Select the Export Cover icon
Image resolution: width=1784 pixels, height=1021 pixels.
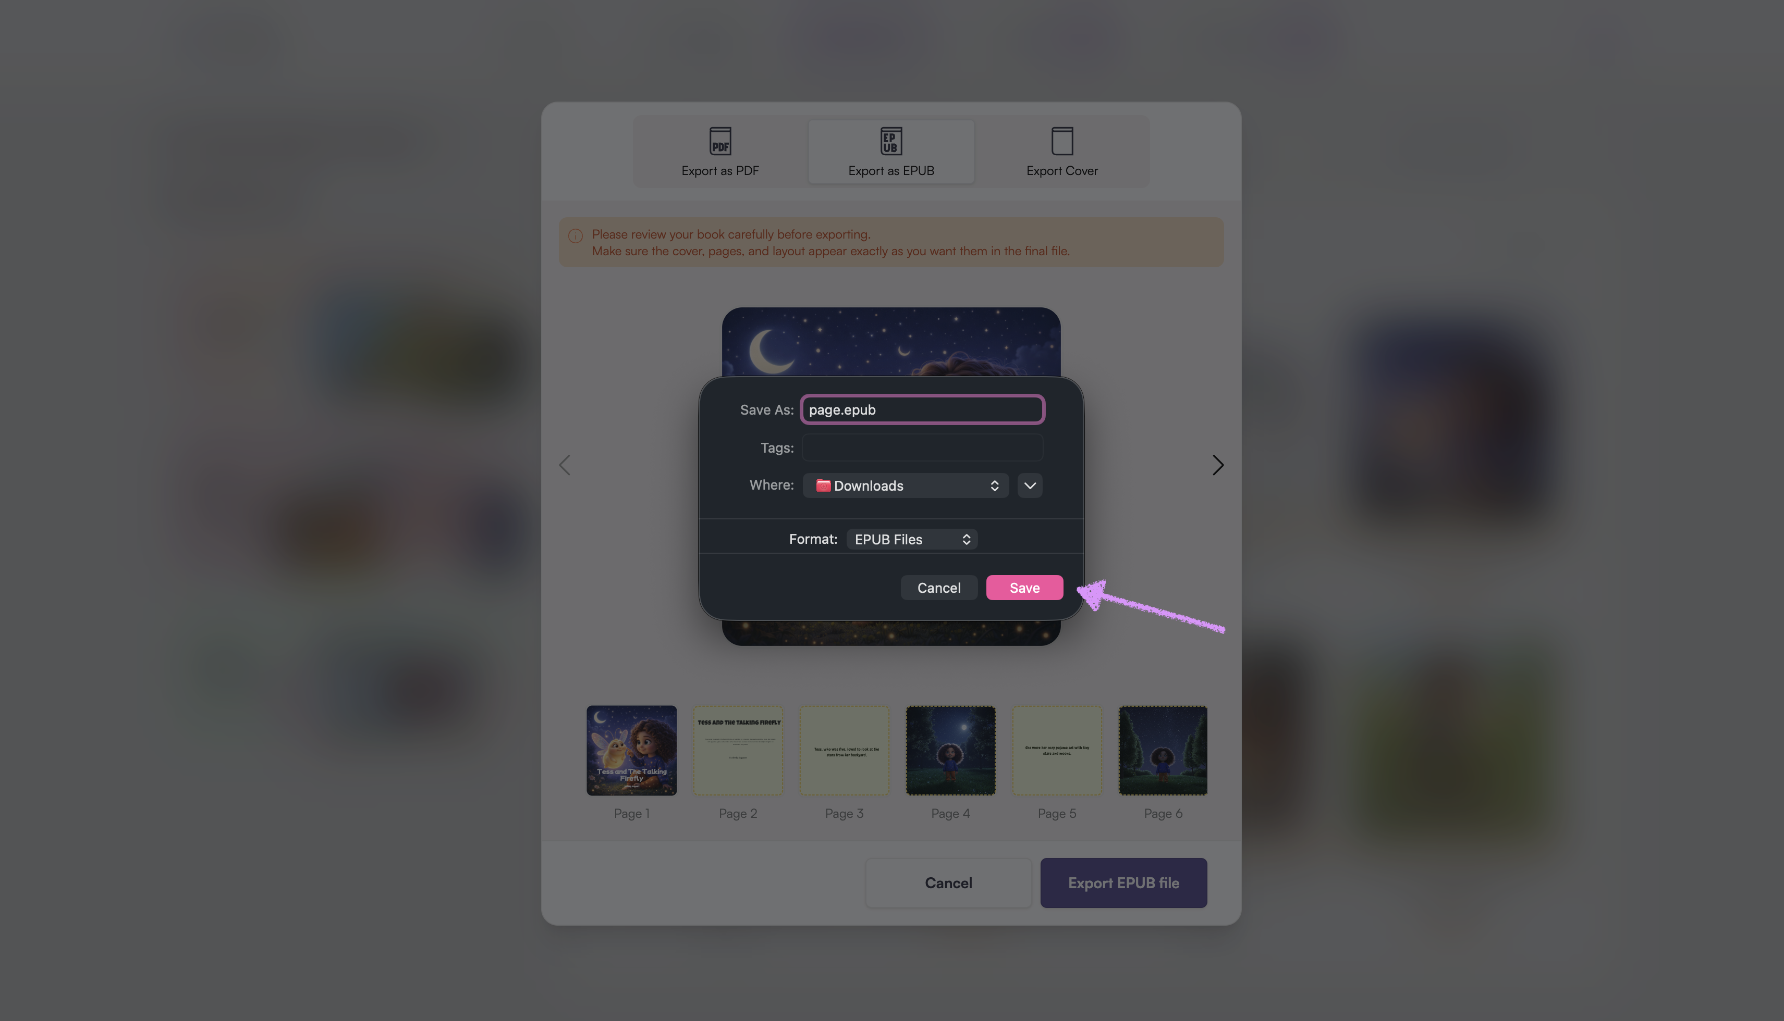click(x=1062, y=141)
